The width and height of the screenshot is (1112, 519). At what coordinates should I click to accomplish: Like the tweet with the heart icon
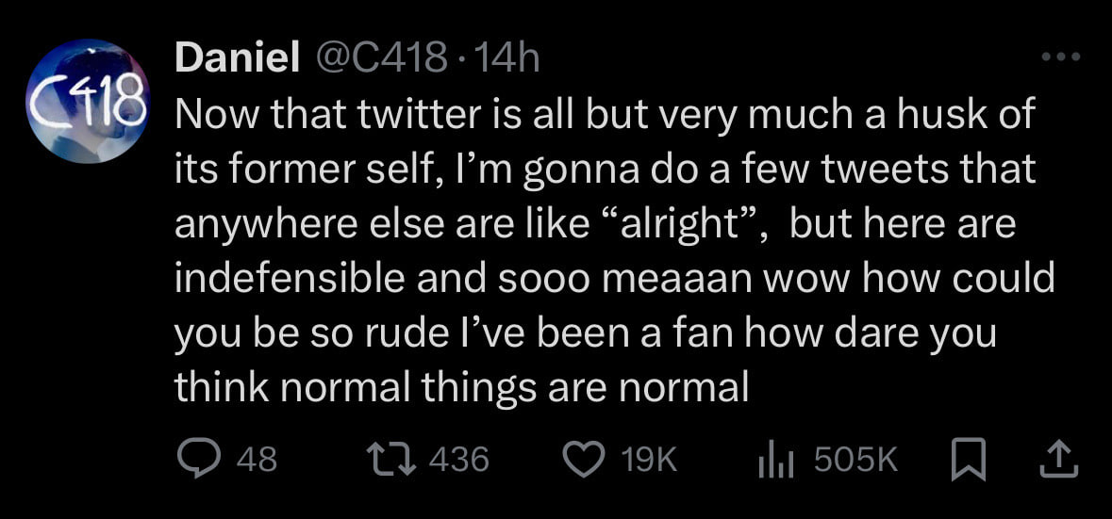[582, 459]
